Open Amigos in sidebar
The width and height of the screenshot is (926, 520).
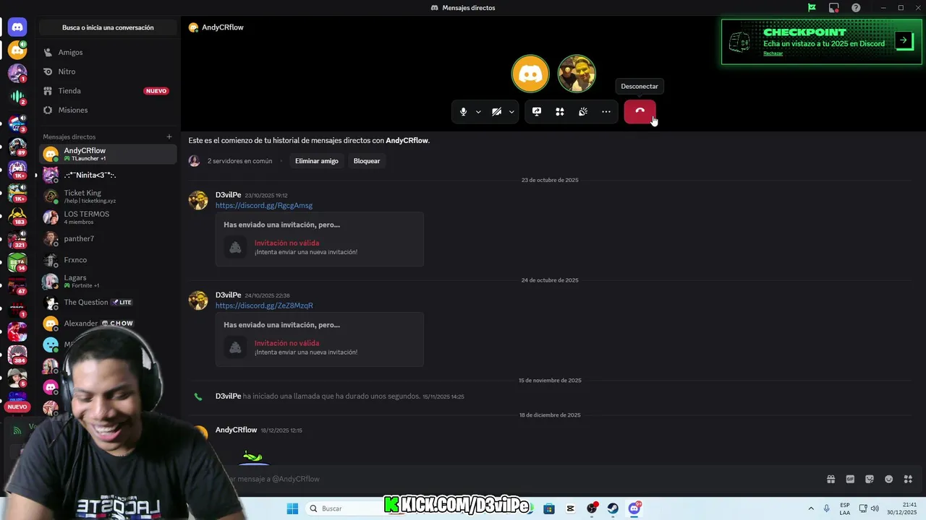click(108, 52)
